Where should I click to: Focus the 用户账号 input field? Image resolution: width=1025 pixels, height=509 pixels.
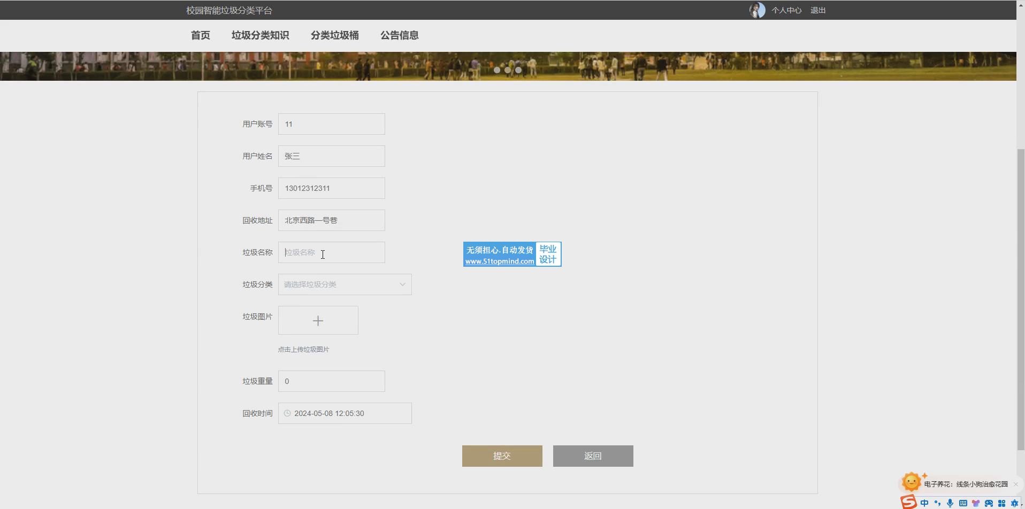point(332,124)
